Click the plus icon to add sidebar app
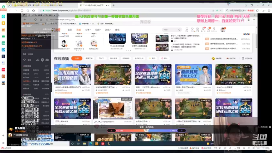The image size is (272, 153). 3,135
